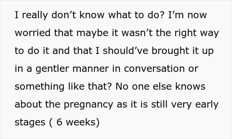Screen dimensions: 232x139
Task: Click the word "about" in the text
Action: (28, 104)
